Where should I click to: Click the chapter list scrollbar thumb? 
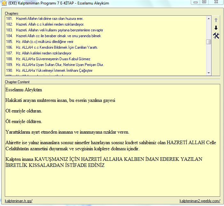[209, 42]
